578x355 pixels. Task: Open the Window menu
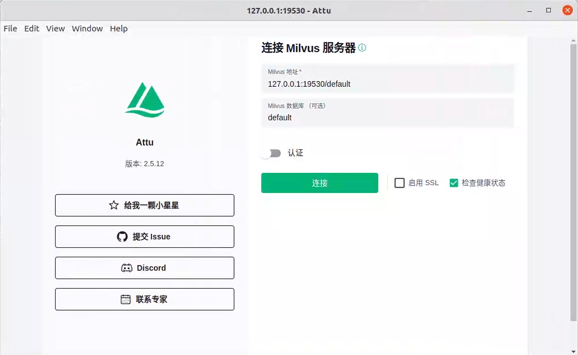pos(87,29)
